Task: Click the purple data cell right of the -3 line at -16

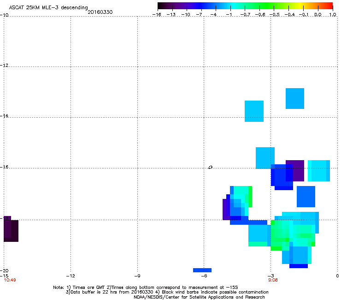Action: click(x=299, y=171)
